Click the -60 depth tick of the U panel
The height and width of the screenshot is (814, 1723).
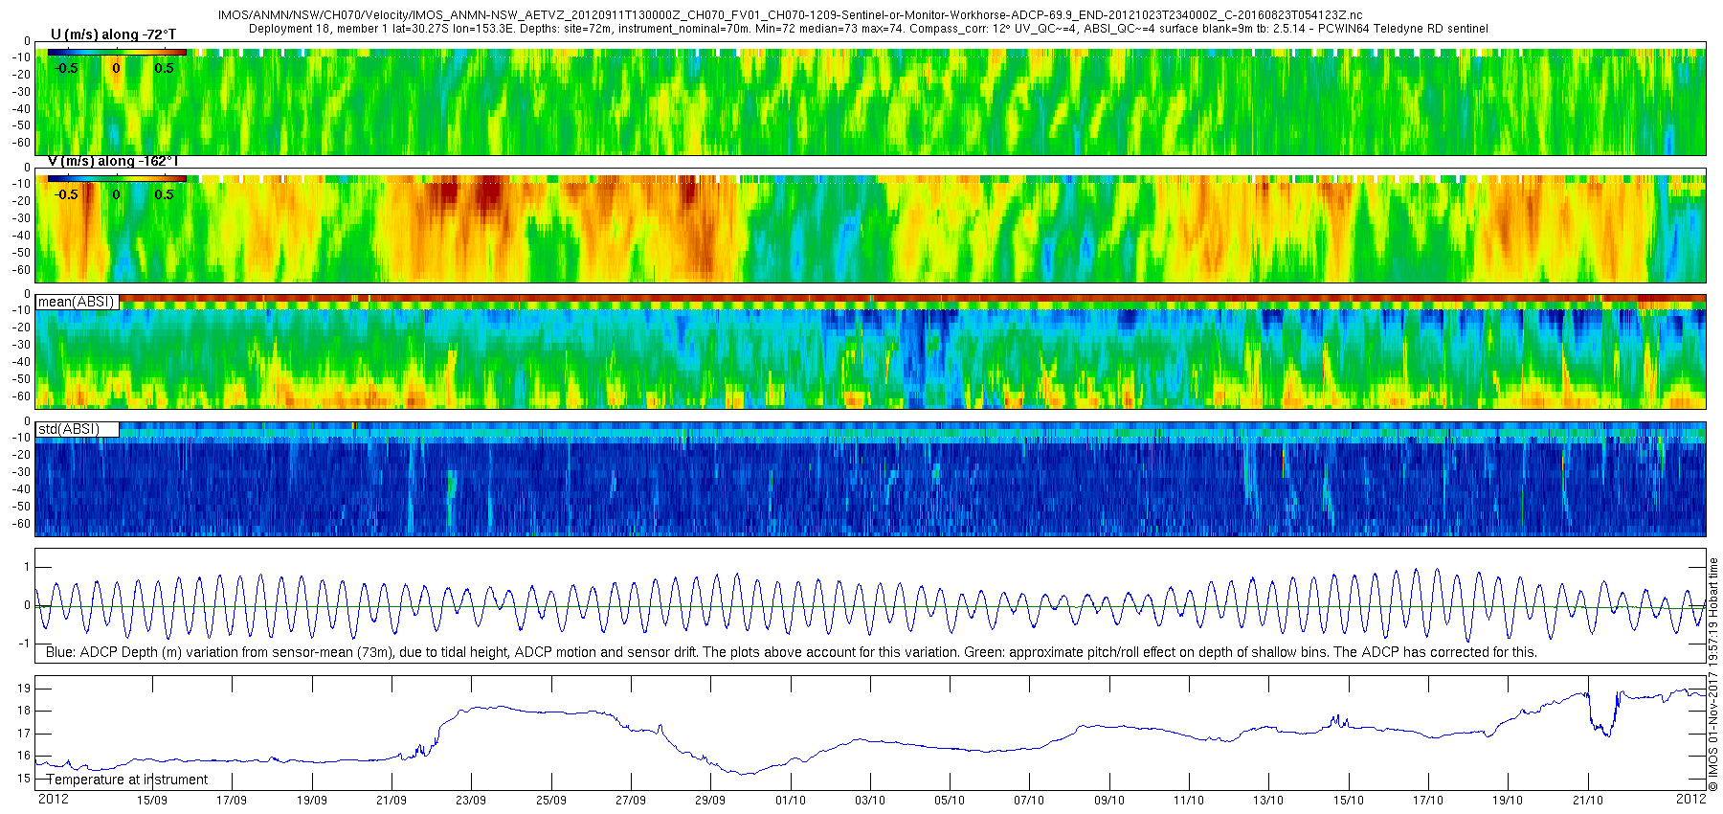coord(20,143)
